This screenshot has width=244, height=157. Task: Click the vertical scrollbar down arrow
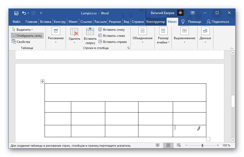pyautogui.click(x=233, y=140)
